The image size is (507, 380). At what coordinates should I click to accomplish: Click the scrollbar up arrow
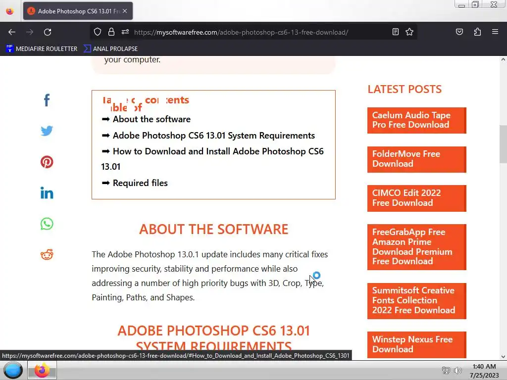point(503,59)
